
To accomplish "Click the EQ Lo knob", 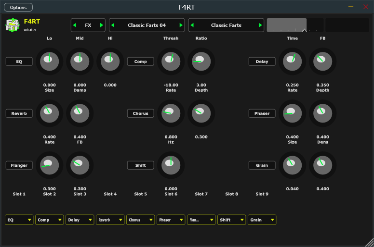I will coord(49,62).
